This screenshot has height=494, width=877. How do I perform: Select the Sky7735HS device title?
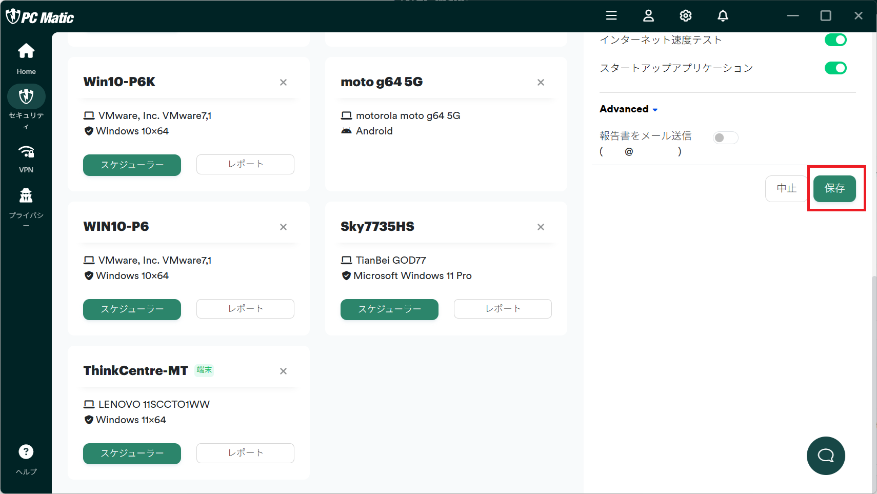tap(377, 227)
